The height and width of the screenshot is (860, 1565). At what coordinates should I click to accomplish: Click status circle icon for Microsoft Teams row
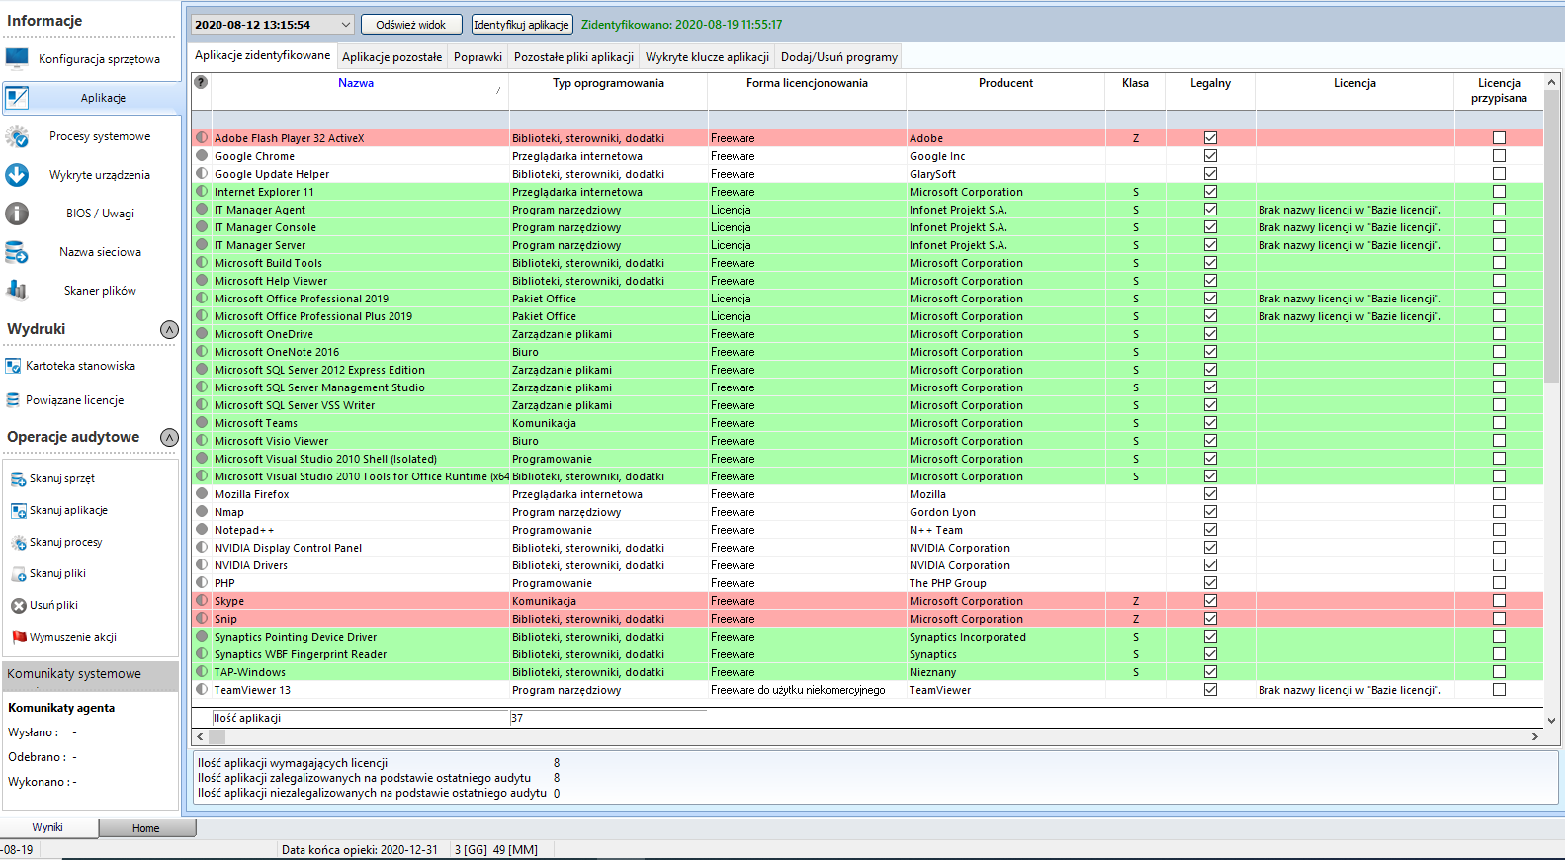click(202, 423)
